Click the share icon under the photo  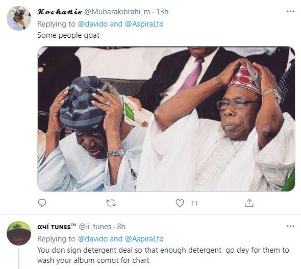pyautogui.click(x=249, y=203)
